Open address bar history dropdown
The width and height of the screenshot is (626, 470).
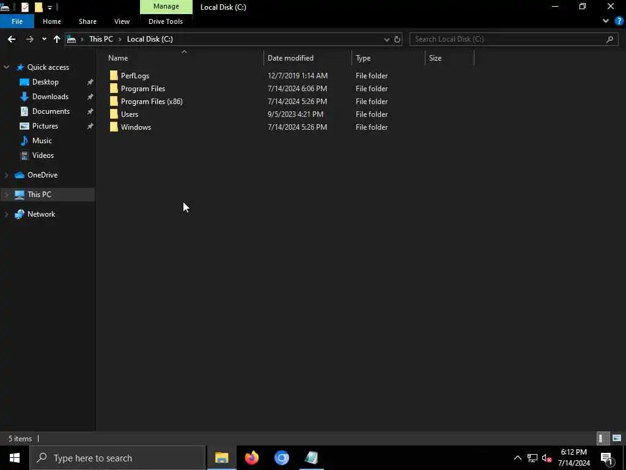pos(386,39)
